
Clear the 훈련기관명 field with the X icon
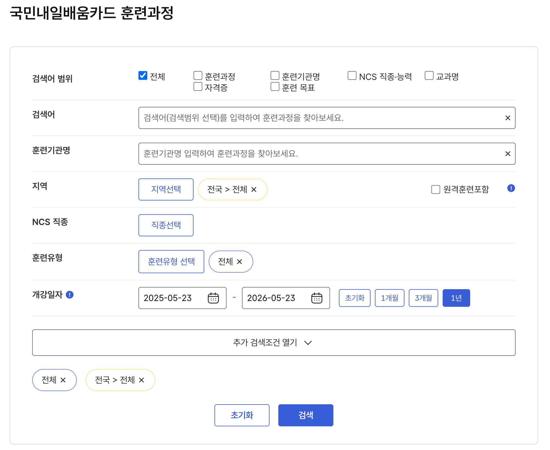[507, 154]
